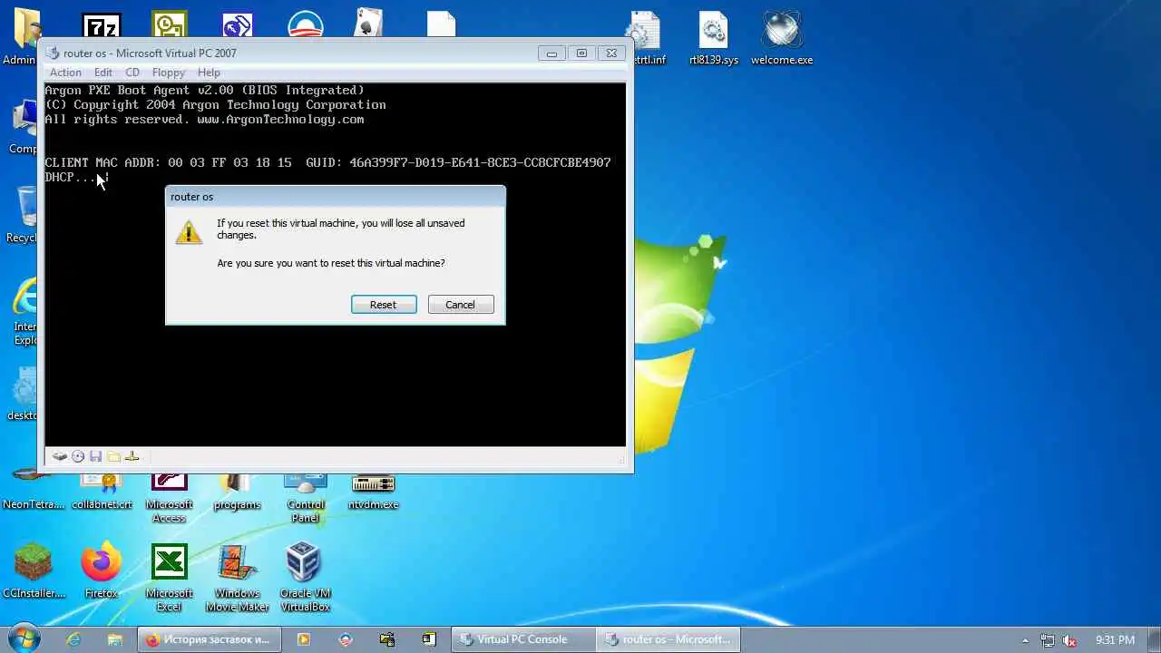Click the media player taskbar icon
Image resolution: width=1161 pixels, height=653 pixels.
(x=303, y=639)
